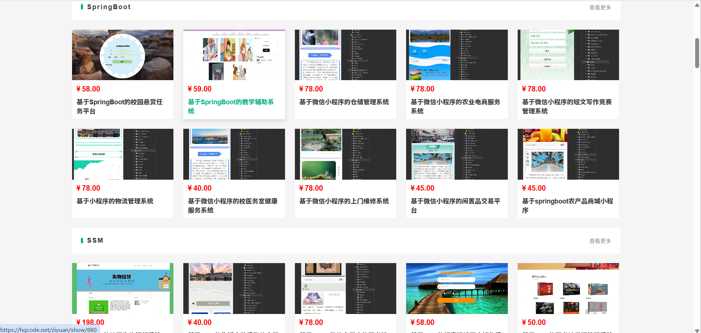Click the scrollbar up arrow
The image size is (701, 333).
(697, 5)
